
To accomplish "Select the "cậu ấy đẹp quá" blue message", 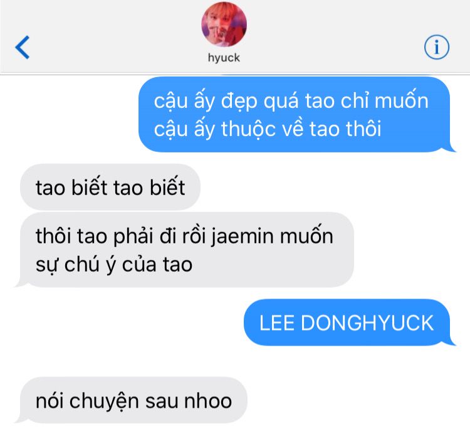I will click(x=295, y=114).
